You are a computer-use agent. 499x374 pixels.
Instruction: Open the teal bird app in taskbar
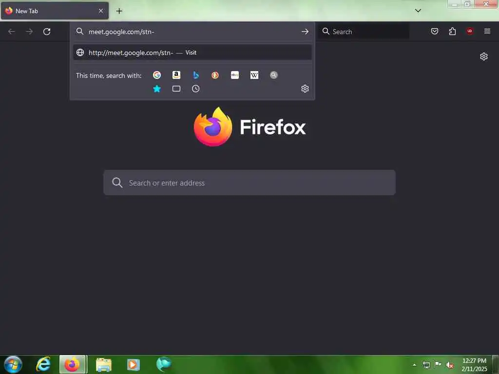(164, 364)
